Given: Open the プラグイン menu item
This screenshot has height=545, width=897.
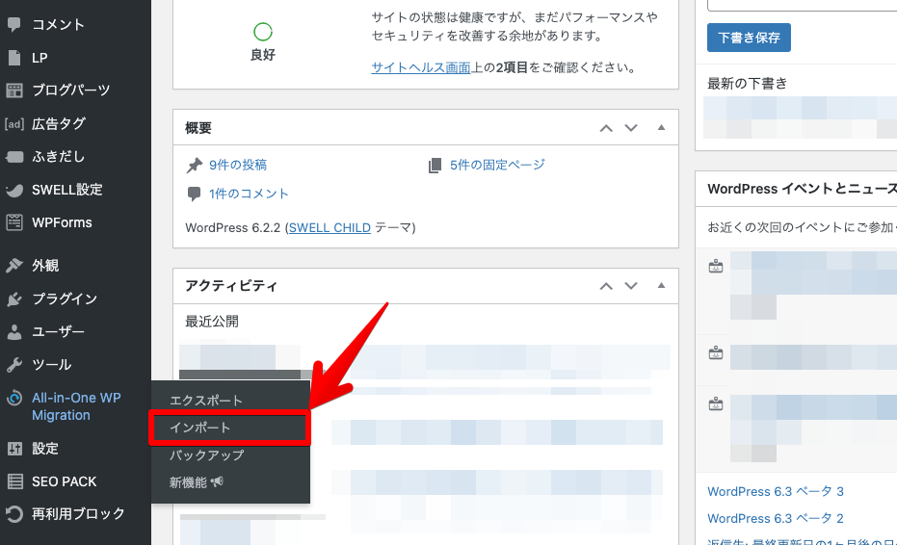Looking at the screenshot, I should point(65,298).
